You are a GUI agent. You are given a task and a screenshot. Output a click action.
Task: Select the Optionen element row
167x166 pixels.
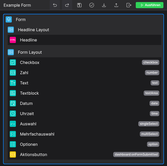pos(29,144)
